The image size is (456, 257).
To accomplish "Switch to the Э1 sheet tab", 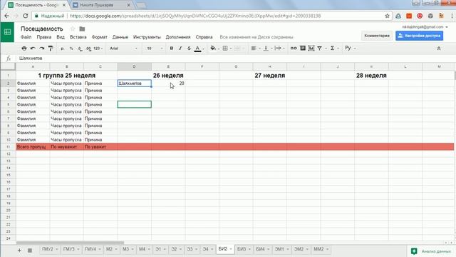I will coord(158,249).
